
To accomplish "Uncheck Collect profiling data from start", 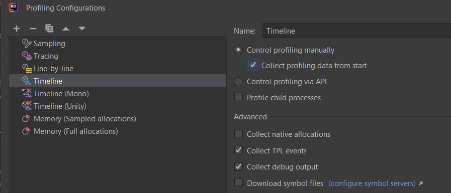I will pos(253,65).
